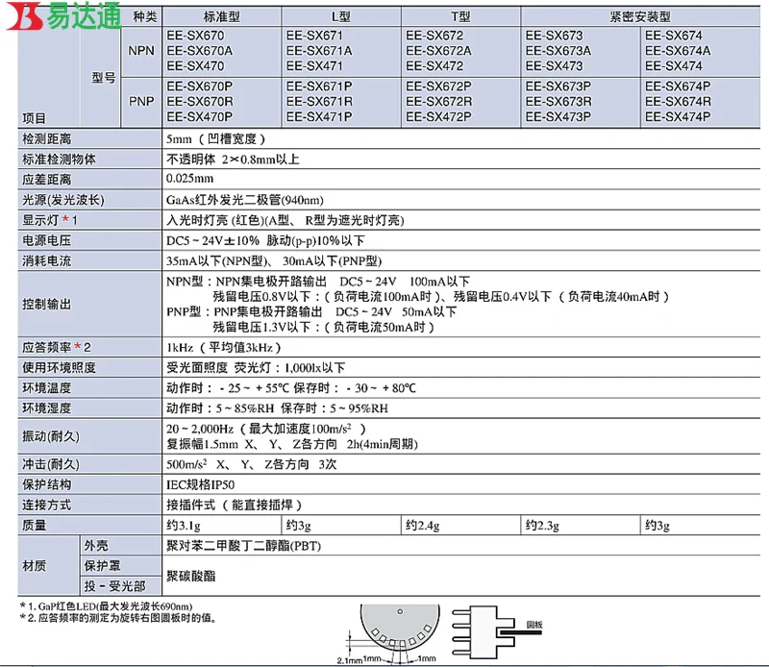This screenshot has width=769, height=667.
Task: Click model EE-SX673R
Action: click(x=558, y=101)
